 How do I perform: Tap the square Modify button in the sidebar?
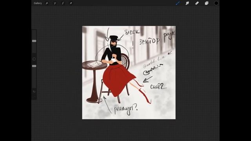pos(34,59)
